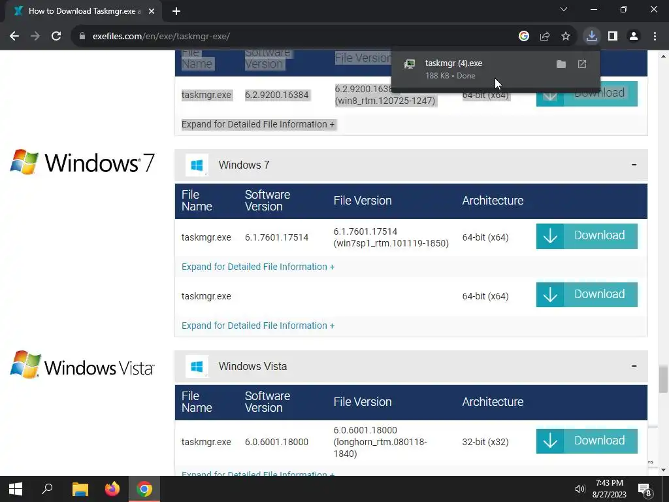Image resolution: width=669 pixels, height=502 pixels.
Task: Click the Chrome taskbar icon
Action: [x=144, y=489]
